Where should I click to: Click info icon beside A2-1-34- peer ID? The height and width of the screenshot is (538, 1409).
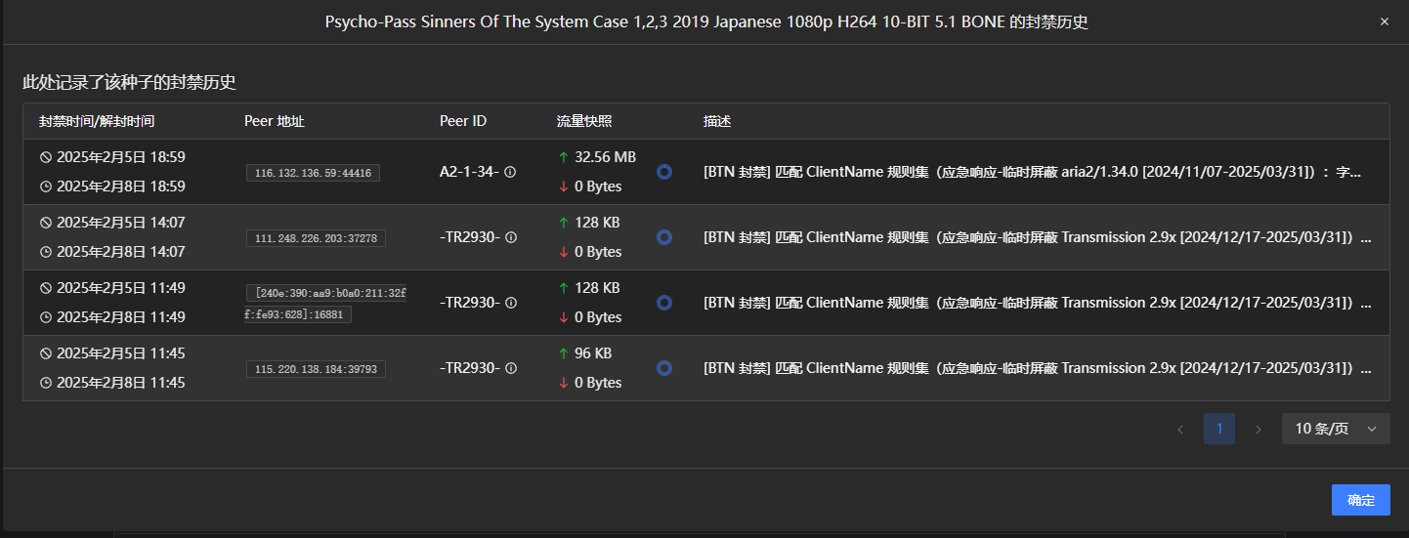pyautogui.click(x=510, y=172)
